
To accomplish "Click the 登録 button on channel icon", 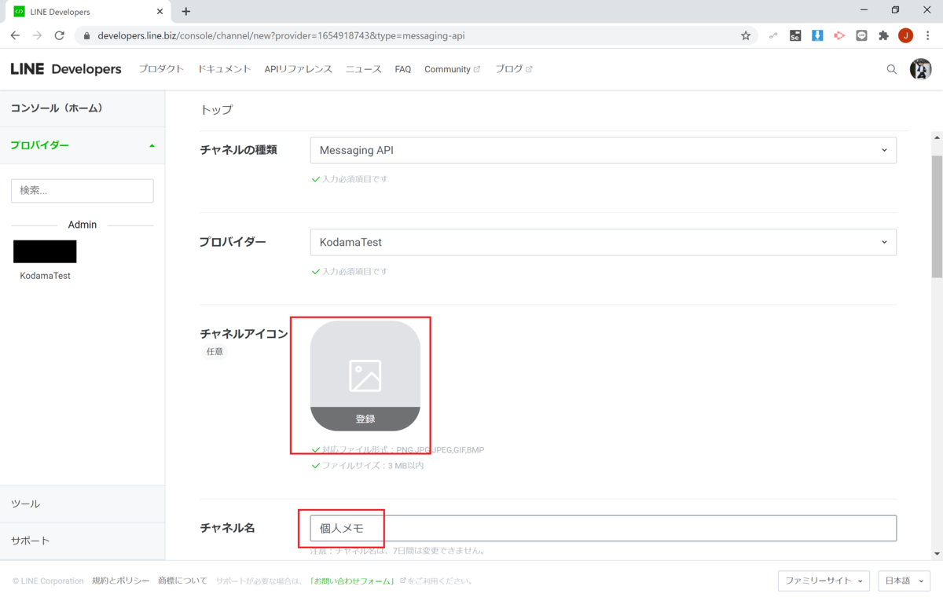I will point(365,419).
